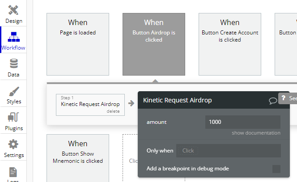Select Button Create Account is clicked event

point(230,44)
